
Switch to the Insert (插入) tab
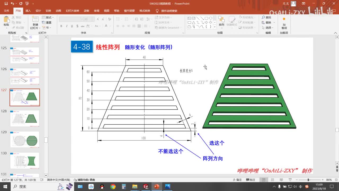click(28, 11)
